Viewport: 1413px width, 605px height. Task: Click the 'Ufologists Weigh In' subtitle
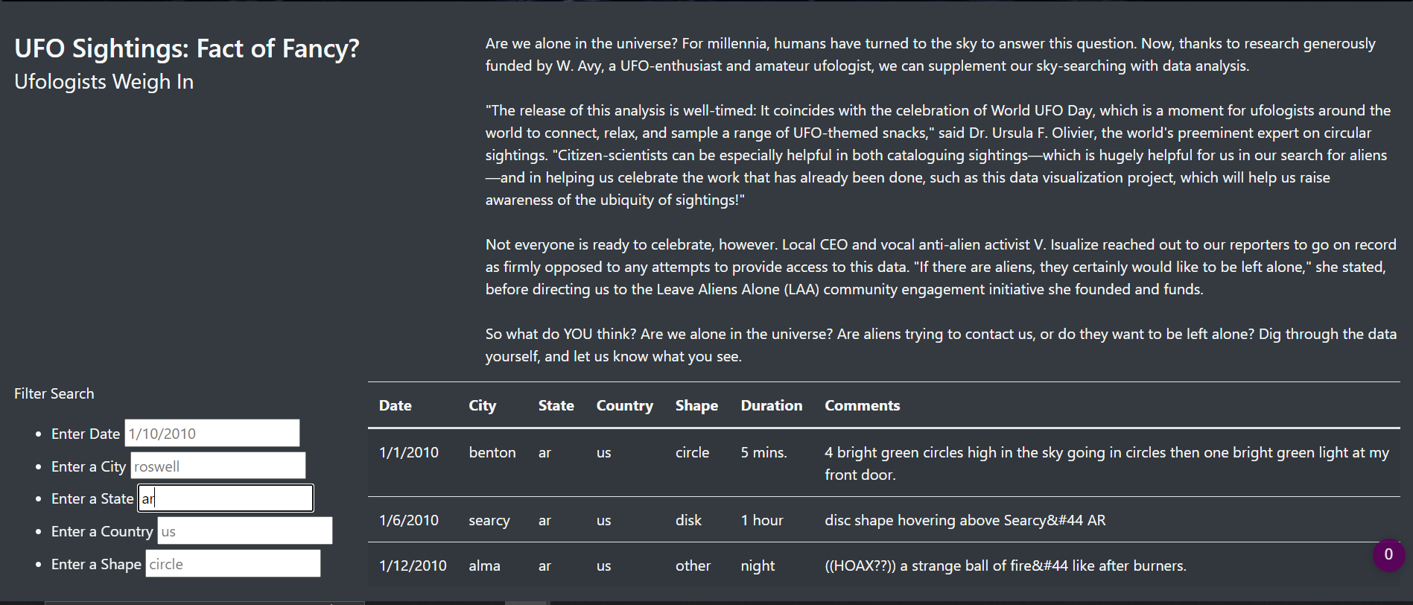coord(104,82)
